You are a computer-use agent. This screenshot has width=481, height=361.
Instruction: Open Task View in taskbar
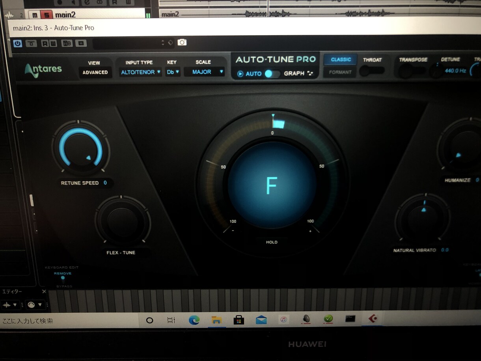coord(171,320)
